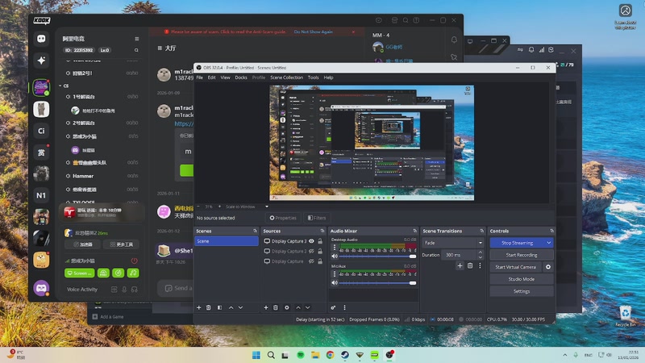The height and width of the screenshot is (363, 645).
Task: Toggle KOOK headphone deafen icon
Action: pos(134,290)
